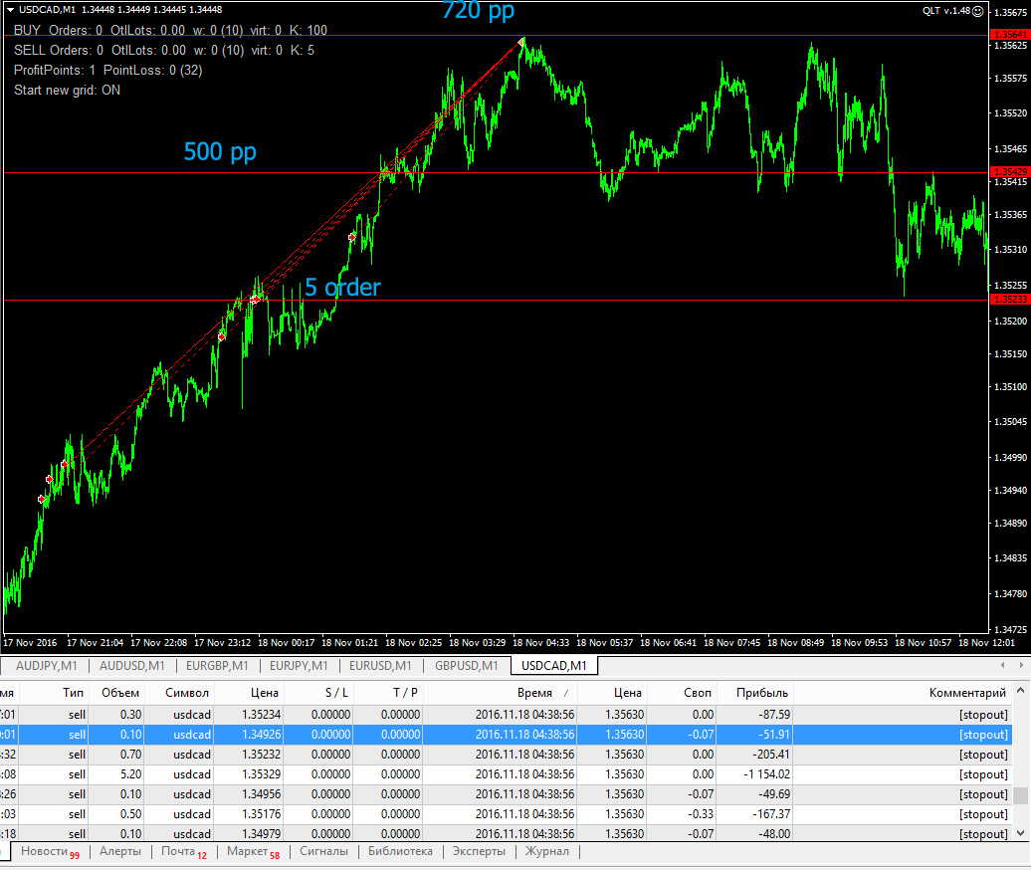Switch to the GBPUSD,M1 chart tab
The height and width of the screenshot is (870, 1031).
click(x=466, y=666)
